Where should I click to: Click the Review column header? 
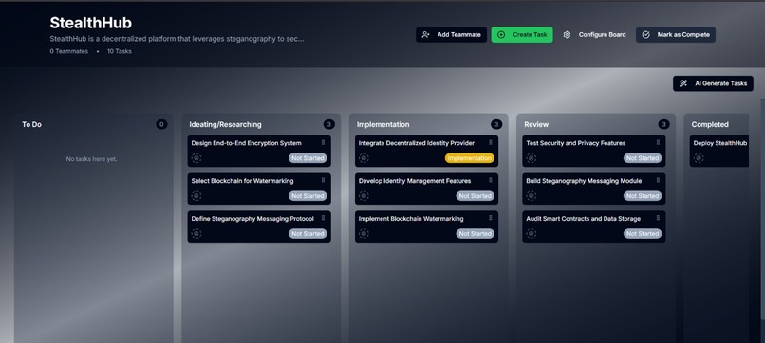(536, 125)
